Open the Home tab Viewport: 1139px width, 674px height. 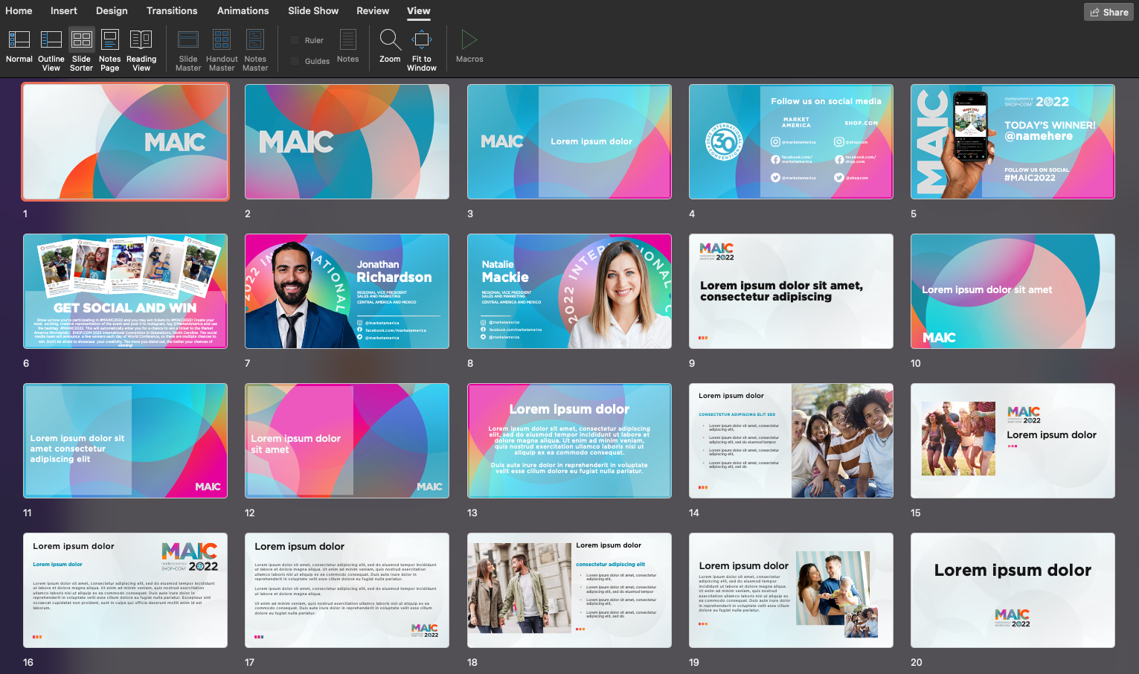19,10
